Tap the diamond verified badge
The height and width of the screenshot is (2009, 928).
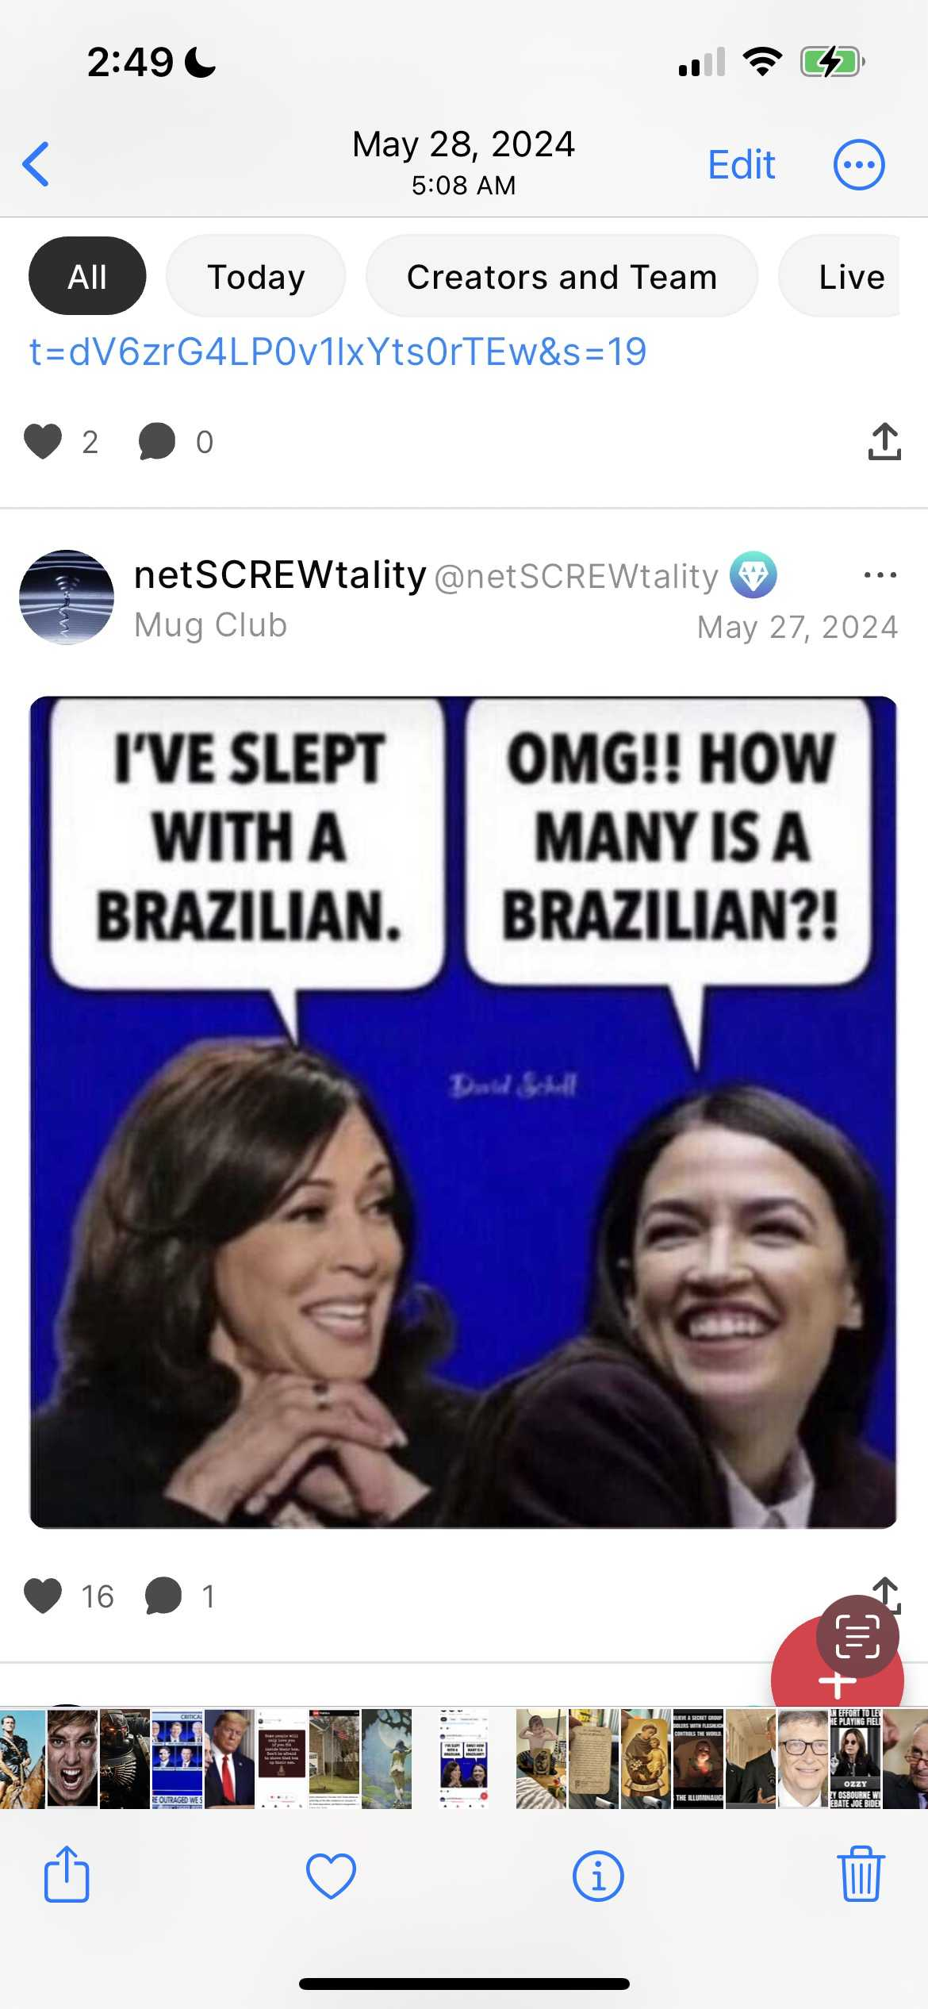(x=753, y=574)
